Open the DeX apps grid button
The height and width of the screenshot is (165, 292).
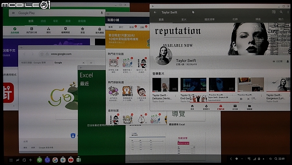[x=11, y=160]
